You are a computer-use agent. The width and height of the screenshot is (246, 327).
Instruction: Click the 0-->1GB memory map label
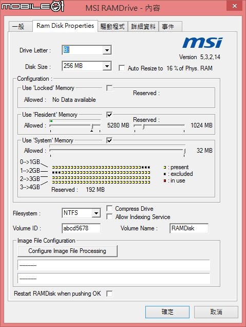tap(30, 162)
